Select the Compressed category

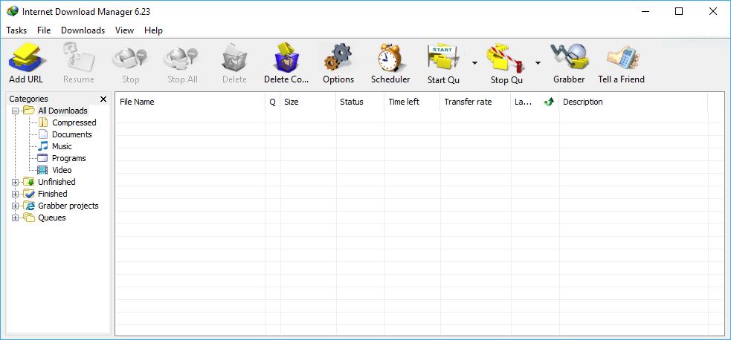pos(74,122)
